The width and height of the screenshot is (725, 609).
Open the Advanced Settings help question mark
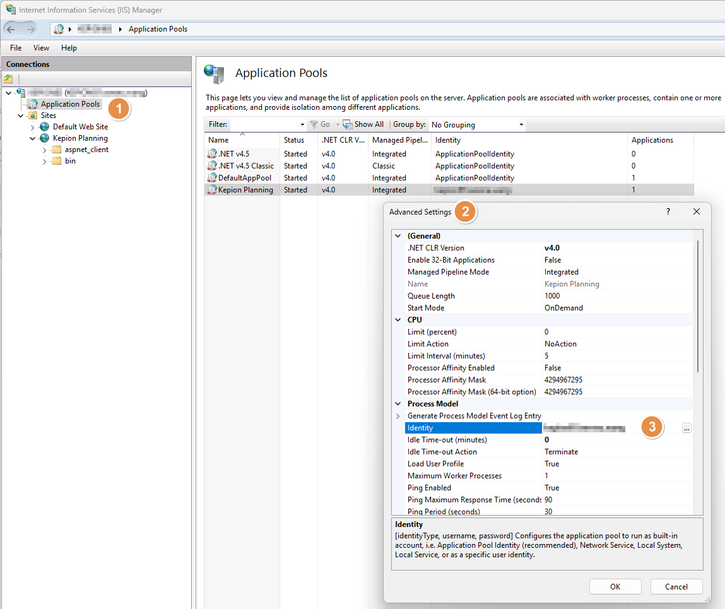(x=668, y=212)
